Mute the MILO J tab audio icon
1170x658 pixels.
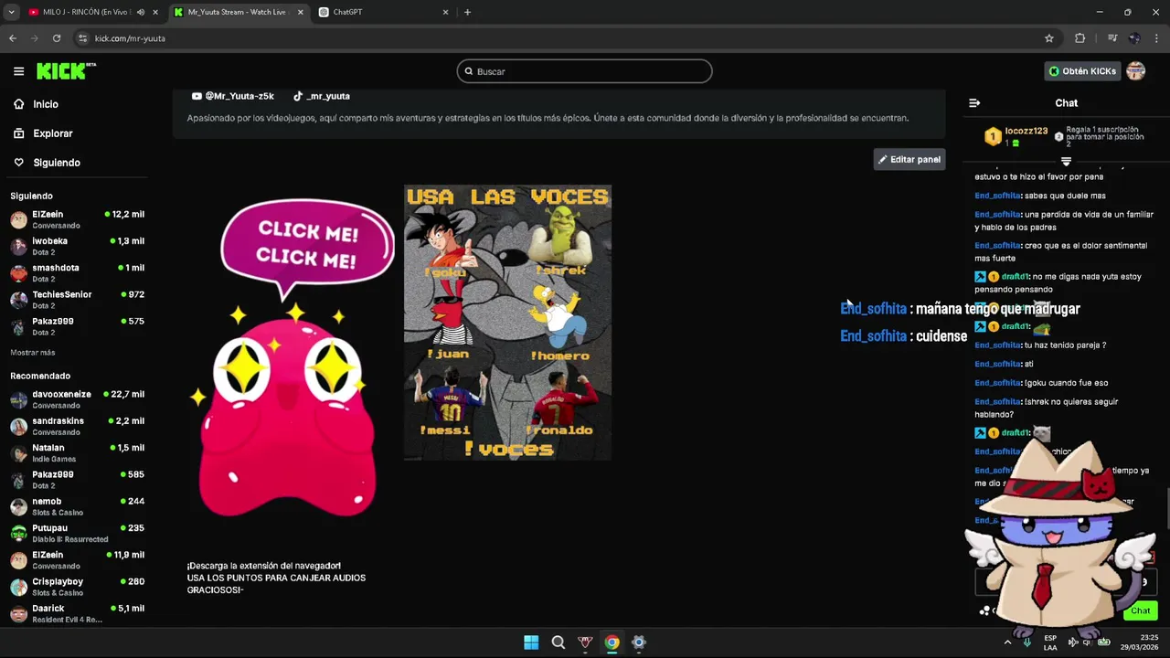[x=140, y=12]
